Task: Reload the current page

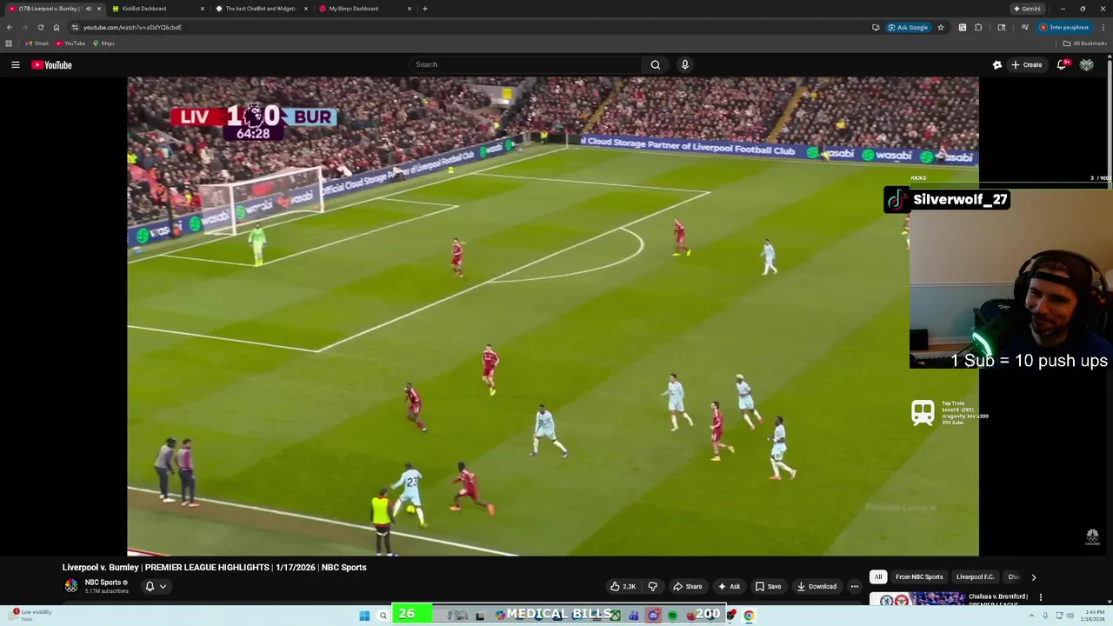Action: click(41, 27)
